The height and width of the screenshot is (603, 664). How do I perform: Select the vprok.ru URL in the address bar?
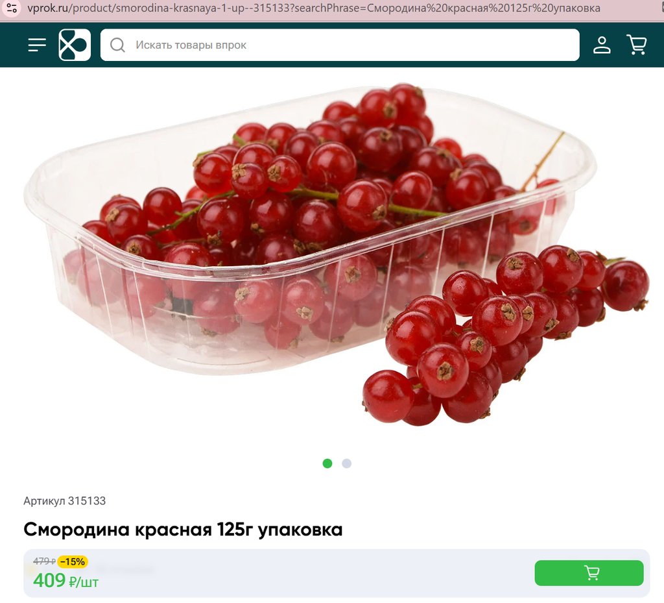(313, 8)
